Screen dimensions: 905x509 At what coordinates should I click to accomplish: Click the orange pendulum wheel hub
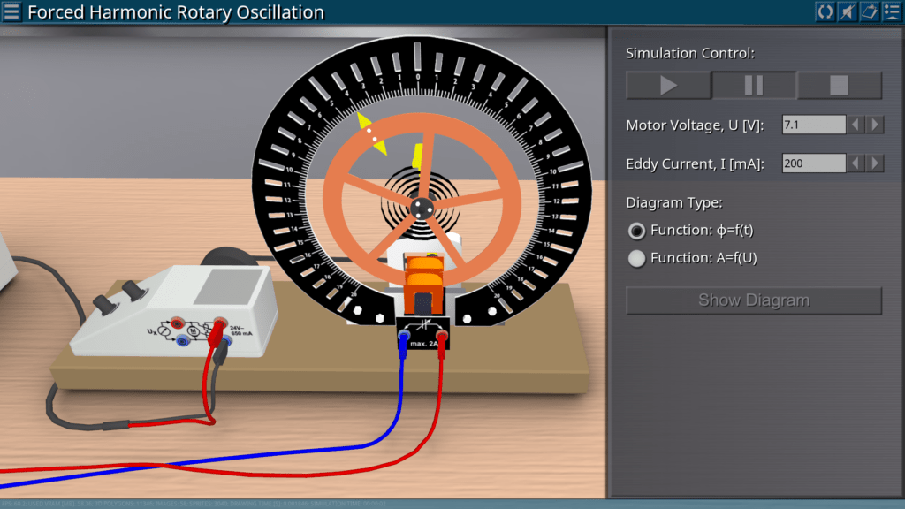point(421,206)
